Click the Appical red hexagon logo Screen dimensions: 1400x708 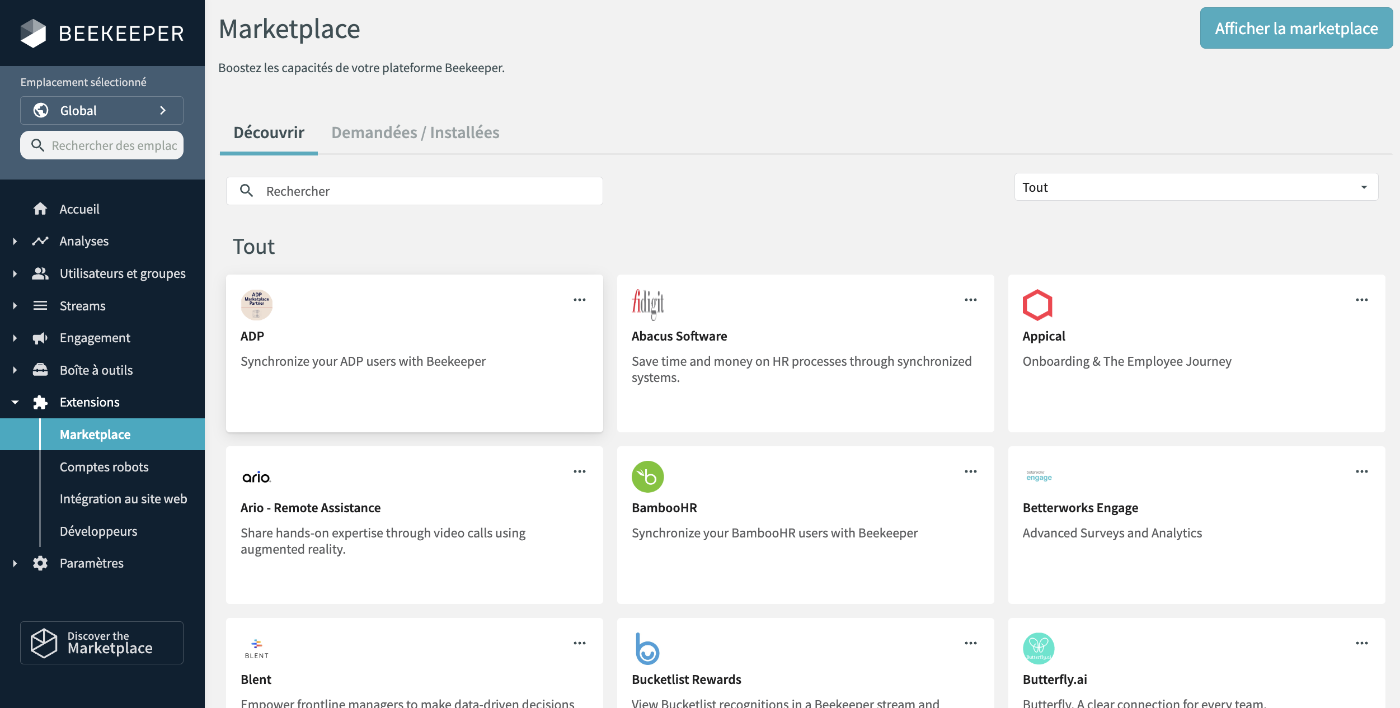1037,305
